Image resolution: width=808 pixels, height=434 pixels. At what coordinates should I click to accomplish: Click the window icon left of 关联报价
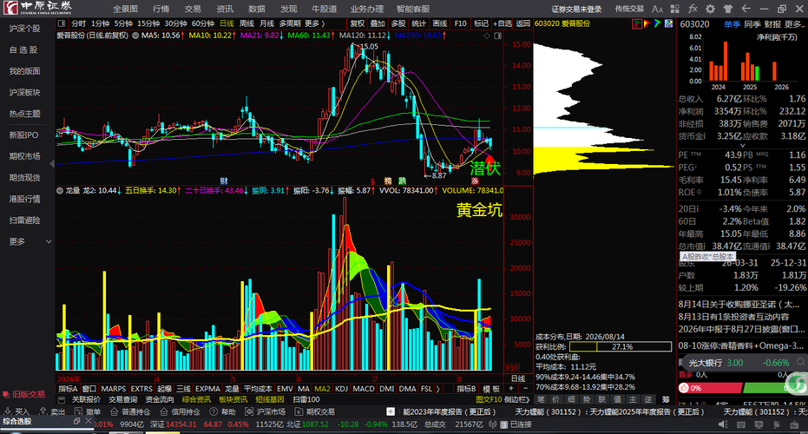[62, 399]
